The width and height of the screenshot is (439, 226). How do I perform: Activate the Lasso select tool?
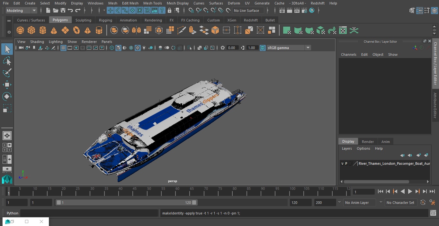click(x=7, y=61)
